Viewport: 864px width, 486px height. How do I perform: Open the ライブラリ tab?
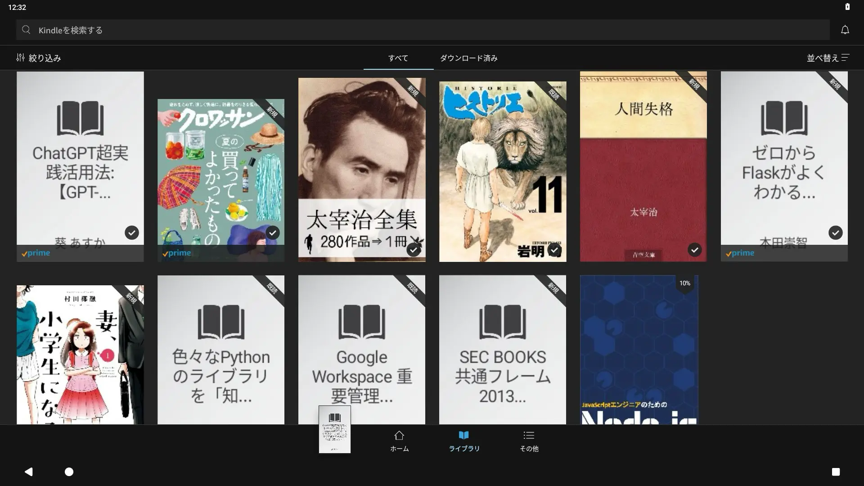pyautogui.click(x=464, y=441)
